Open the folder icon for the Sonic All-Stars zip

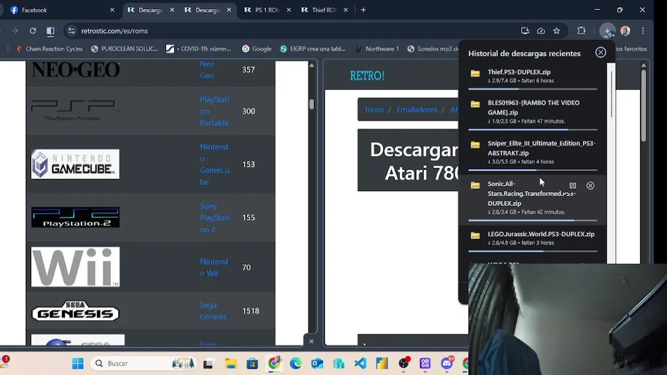(475, 185)
